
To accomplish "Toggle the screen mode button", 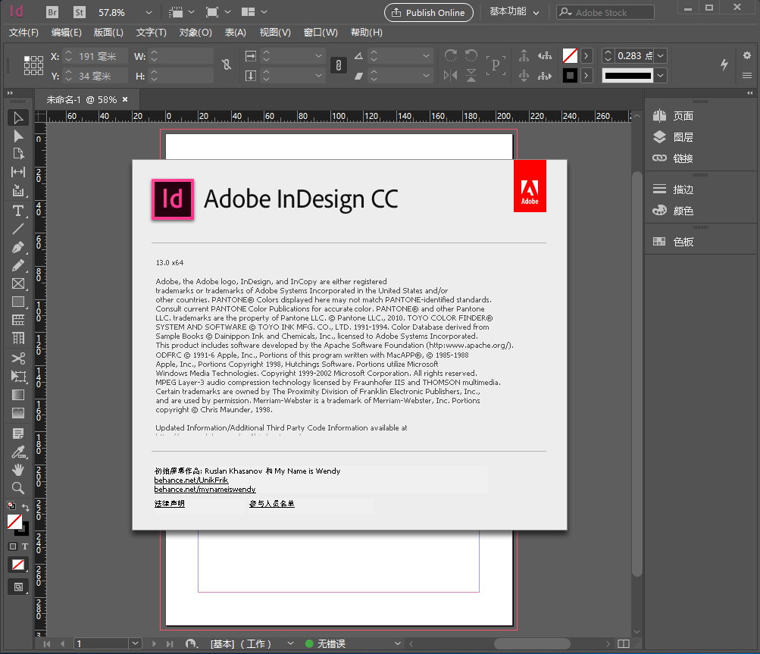I will (x=18, y=587).
